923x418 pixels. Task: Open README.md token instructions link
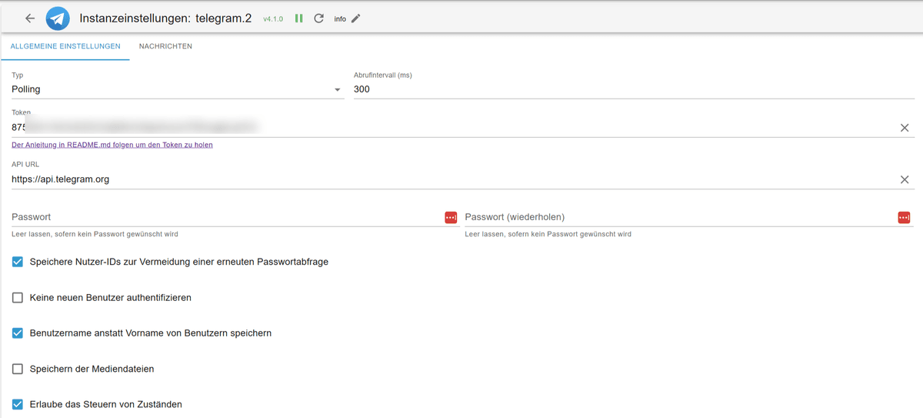112,145
